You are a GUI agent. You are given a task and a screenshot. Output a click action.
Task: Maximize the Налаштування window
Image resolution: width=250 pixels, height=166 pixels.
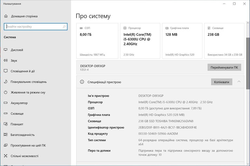[234, 4]
